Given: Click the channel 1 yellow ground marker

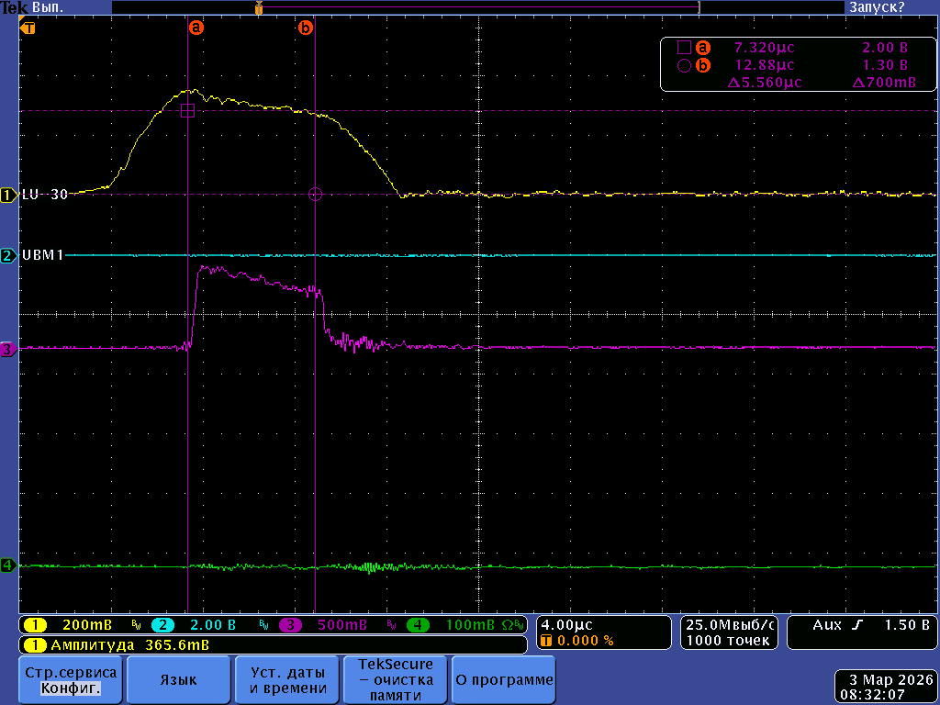Looking at the screenshot, I should coord(8,195).
